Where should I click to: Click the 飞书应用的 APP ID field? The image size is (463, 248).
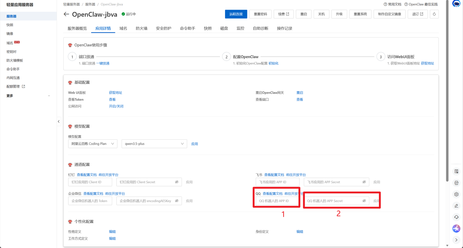click(x=277, y=182)
